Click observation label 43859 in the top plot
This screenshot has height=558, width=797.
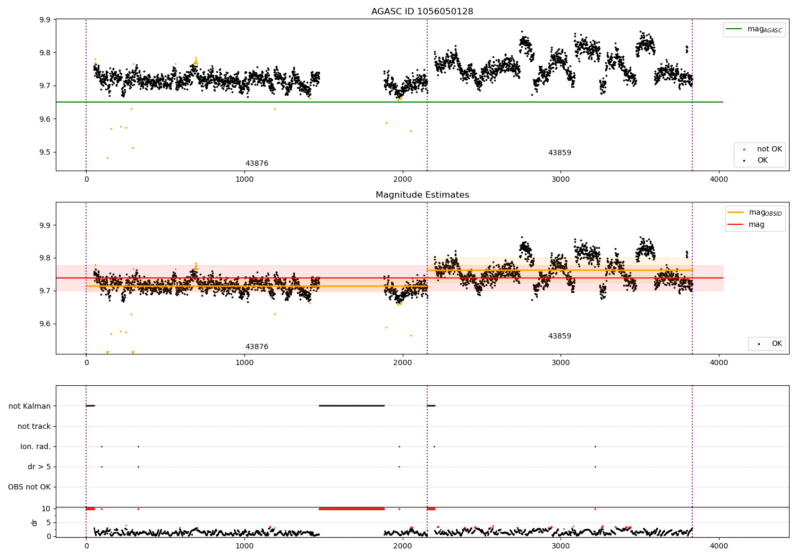click(x=559, y=153)
